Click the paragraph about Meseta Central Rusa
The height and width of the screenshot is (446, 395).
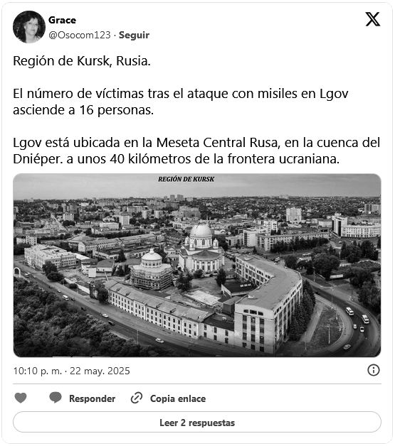pyautogui.click(x=196, y=151)
